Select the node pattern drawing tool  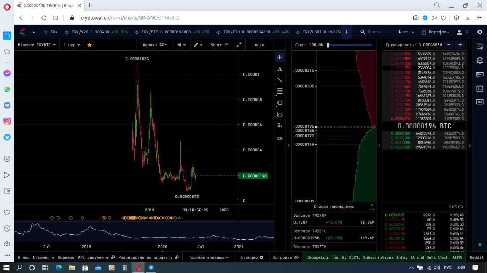point(280,126)
